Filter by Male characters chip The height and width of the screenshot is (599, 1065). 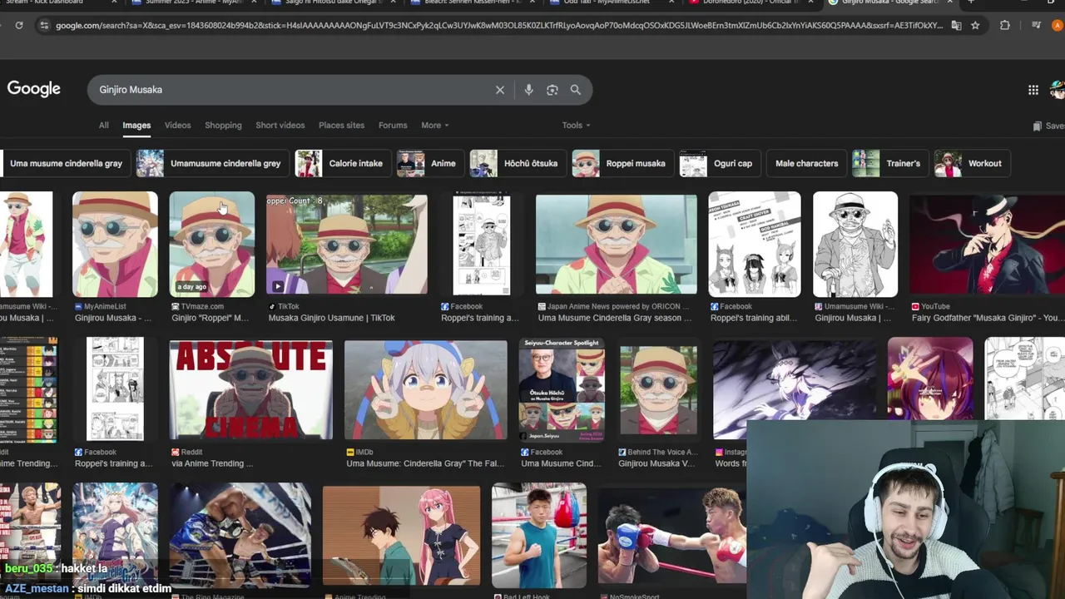pos(806,164)
